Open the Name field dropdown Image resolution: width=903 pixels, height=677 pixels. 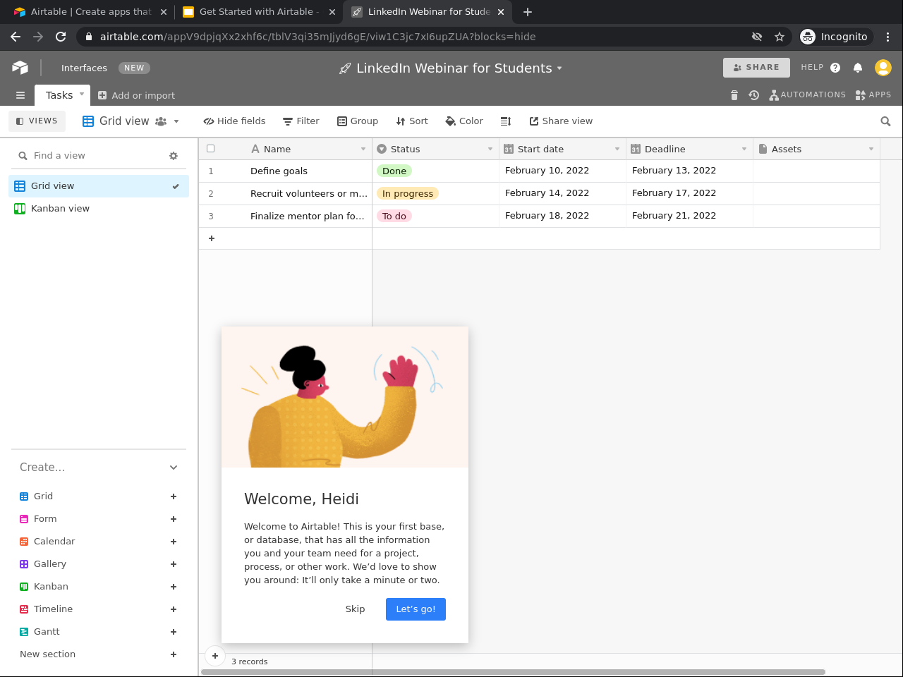pos(363,150)
